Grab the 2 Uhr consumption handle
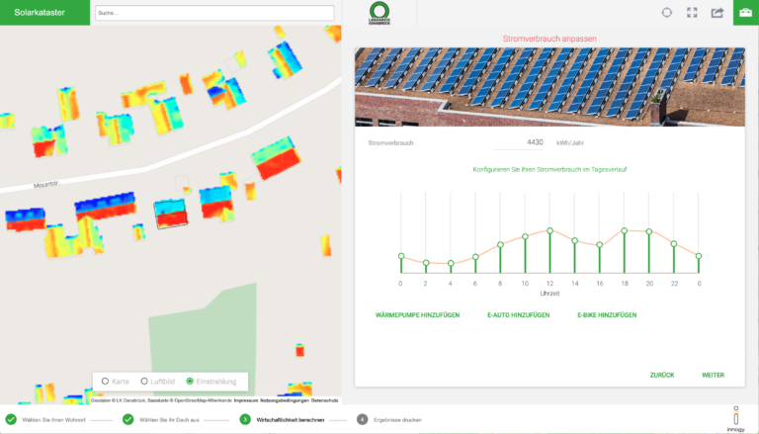 [x=426, y=263]
